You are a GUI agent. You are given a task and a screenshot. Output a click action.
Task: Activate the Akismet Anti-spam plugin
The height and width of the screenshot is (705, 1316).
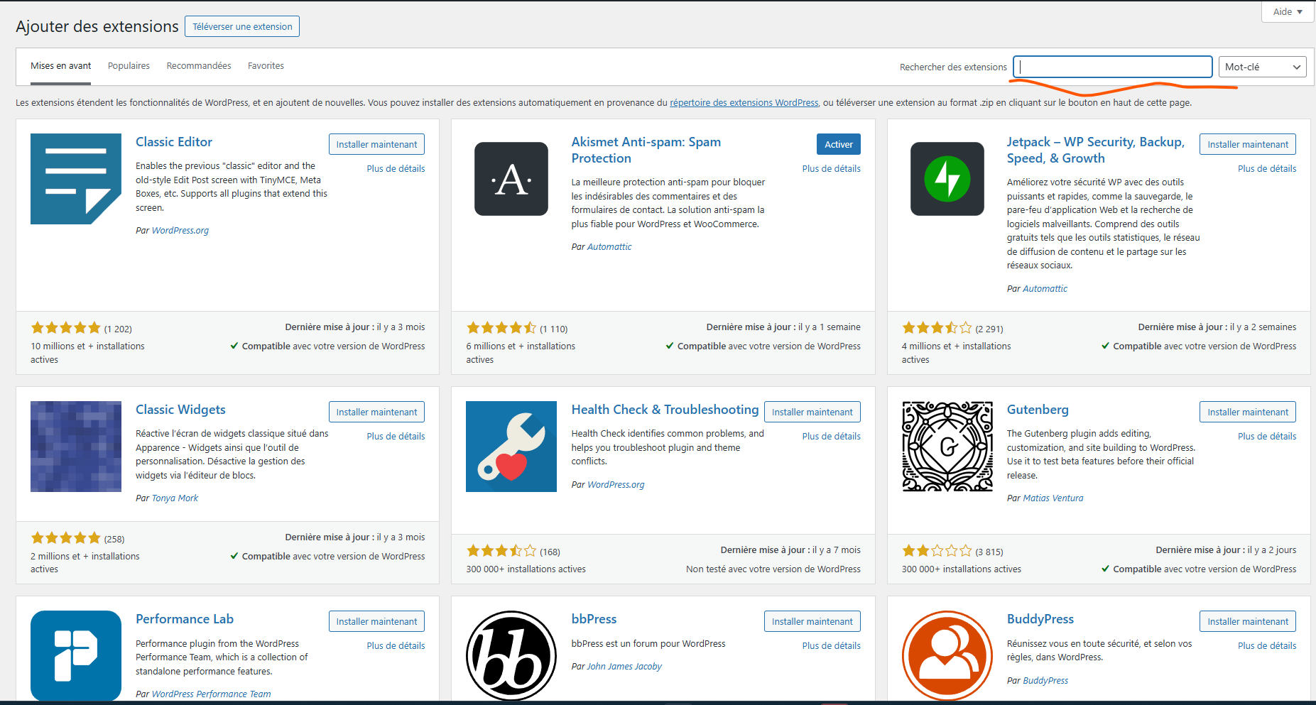(x=839, y=144)
